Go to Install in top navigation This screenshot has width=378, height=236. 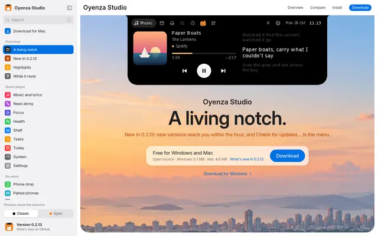[337, 8]
